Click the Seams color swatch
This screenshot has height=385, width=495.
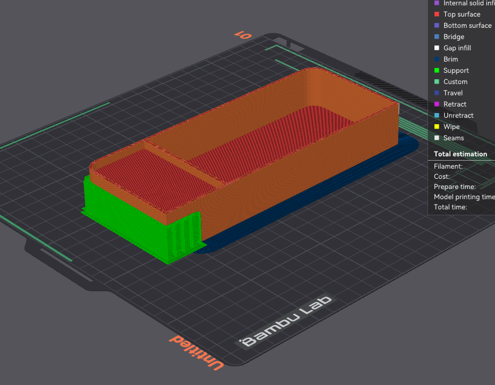pos(437,138)
